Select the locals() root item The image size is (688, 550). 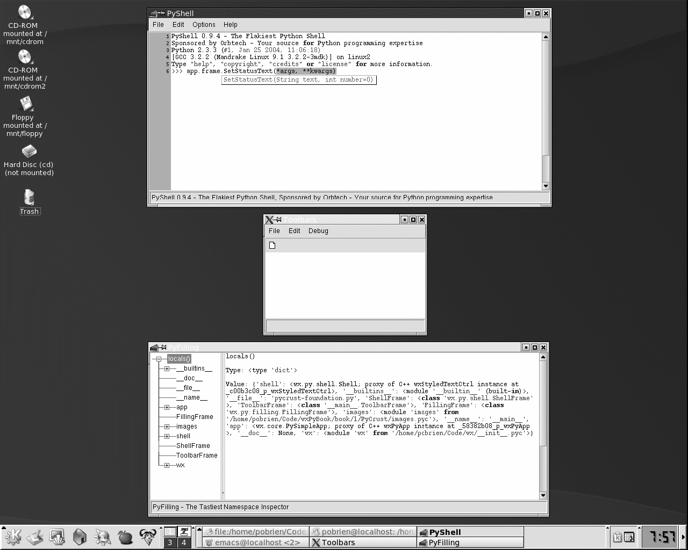click(x=179, y=359)
